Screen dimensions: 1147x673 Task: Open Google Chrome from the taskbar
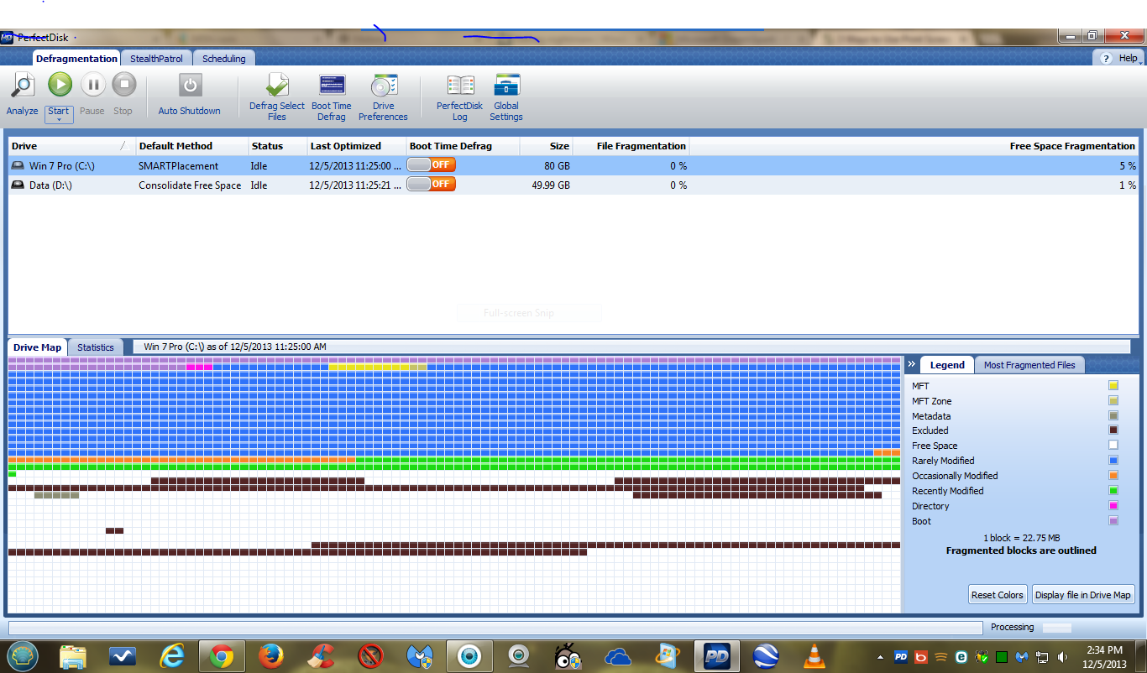click(x=222, y=656)
